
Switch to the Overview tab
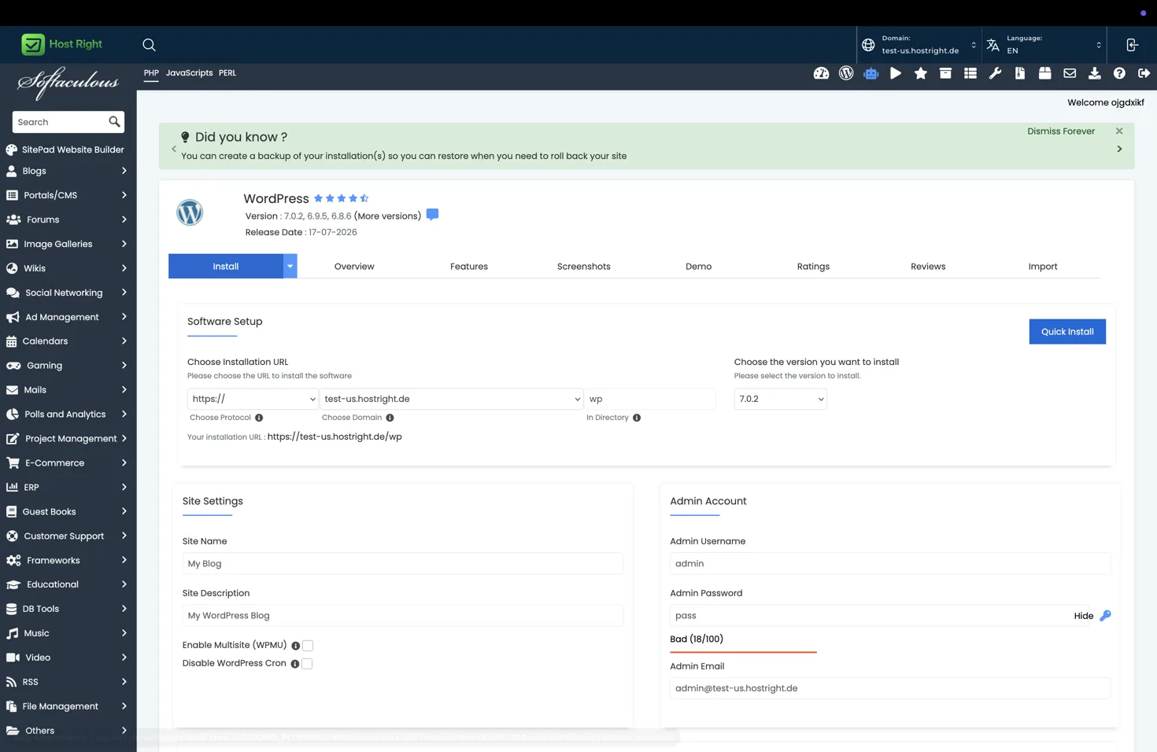pos(354,266)
